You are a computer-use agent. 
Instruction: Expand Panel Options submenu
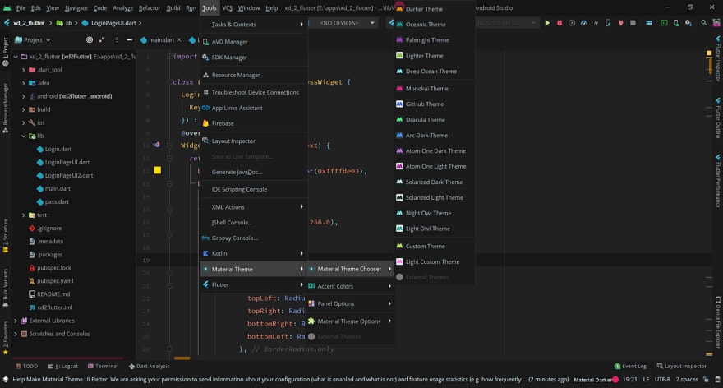[x=351, y=303]
